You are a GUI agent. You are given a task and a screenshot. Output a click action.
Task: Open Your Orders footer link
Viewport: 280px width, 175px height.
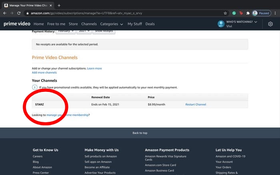click(223, 167)
